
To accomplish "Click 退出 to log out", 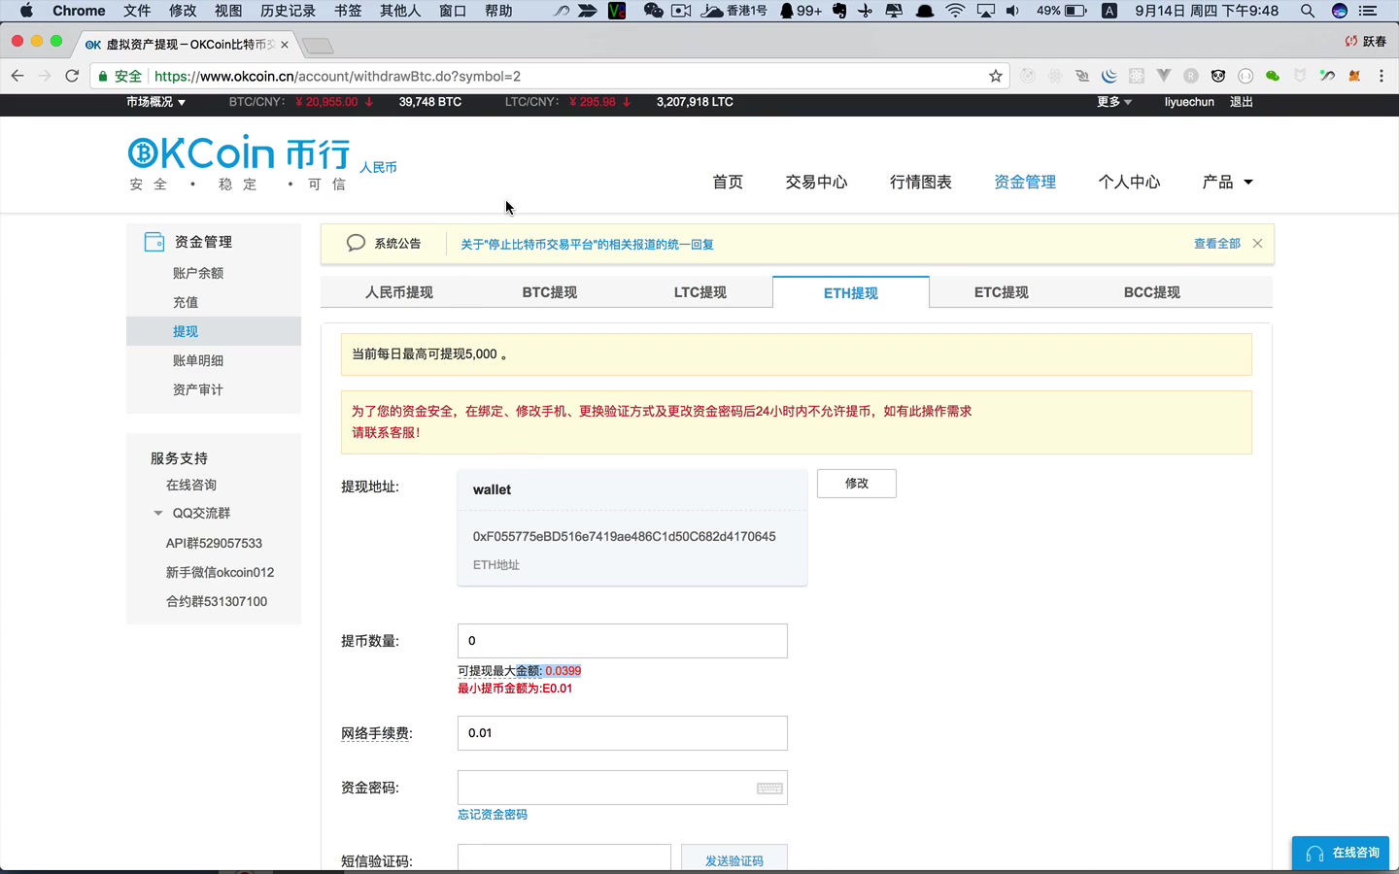I will pos(1242,102).
